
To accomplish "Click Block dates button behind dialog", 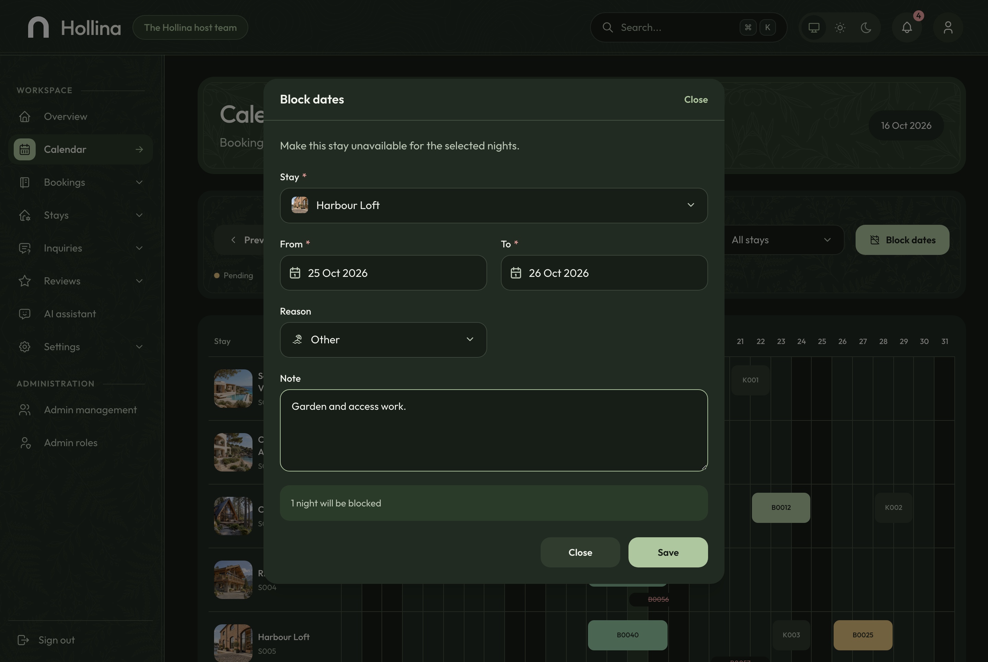I will (x=902, y=240).
